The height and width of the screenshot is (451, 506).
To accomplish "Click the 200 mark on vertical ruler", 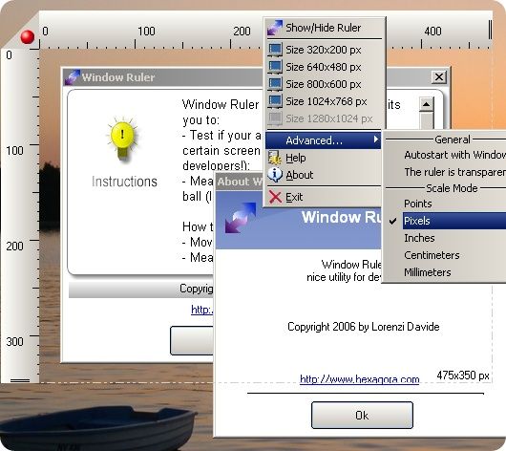I will (15, 247).
